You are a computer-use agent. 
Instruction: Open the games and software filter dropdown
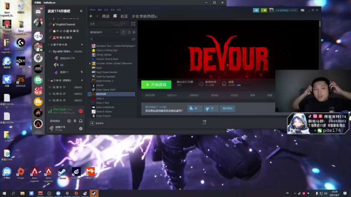(104, 32)
